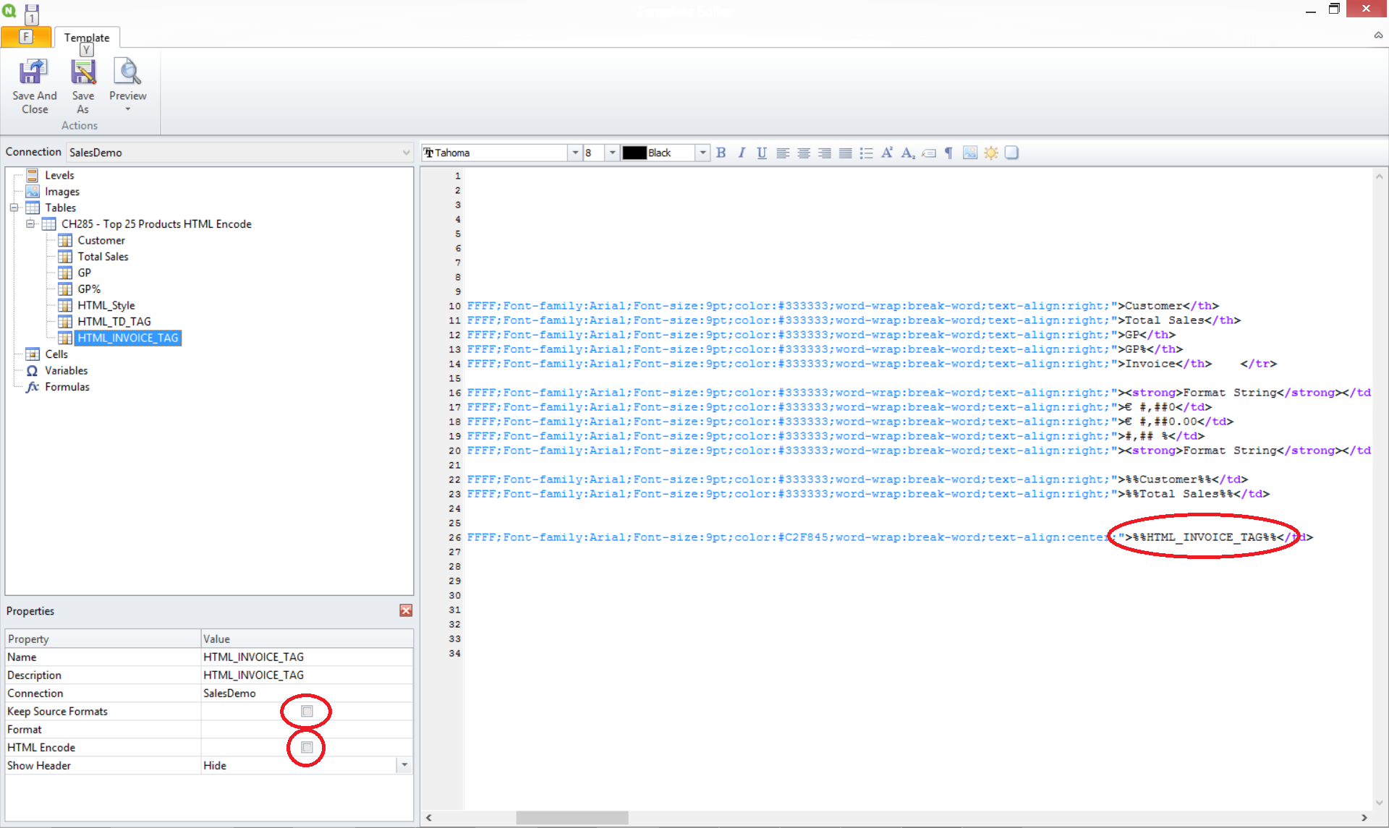Click the Name property value field
1389x828 pixels.
click(x=307, y=657)
